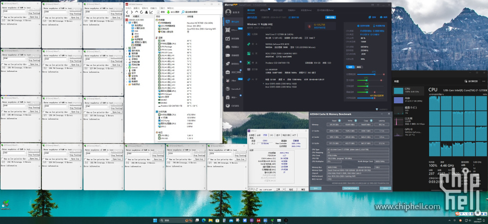Open AIDA64 user favorites toolbar icon
The width and height of the screenshot is (488, 224).
[x=146, y=12]
